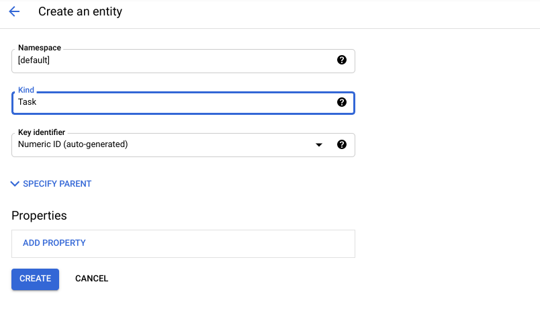540x319 pixels.
Task: Click the Create an entity page title
Action: click(80, 11)
